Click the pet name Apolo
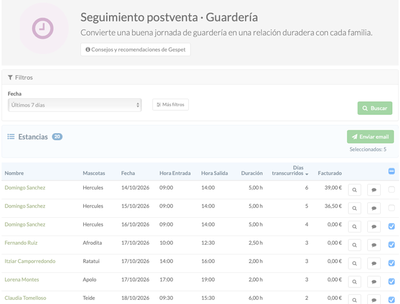The height and width of the screenshot is (304, 400). pyautogui.click(x=89, y=279)
